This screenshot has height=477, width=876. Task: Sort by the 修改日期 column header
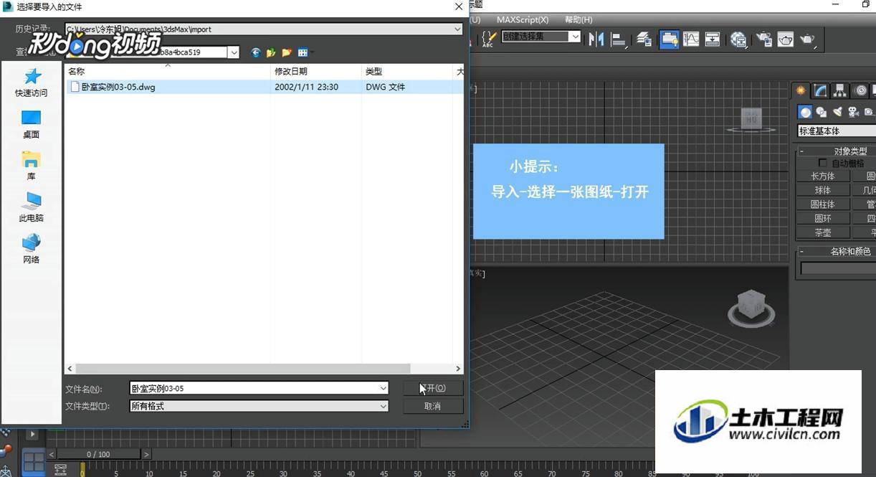(316, 71)
